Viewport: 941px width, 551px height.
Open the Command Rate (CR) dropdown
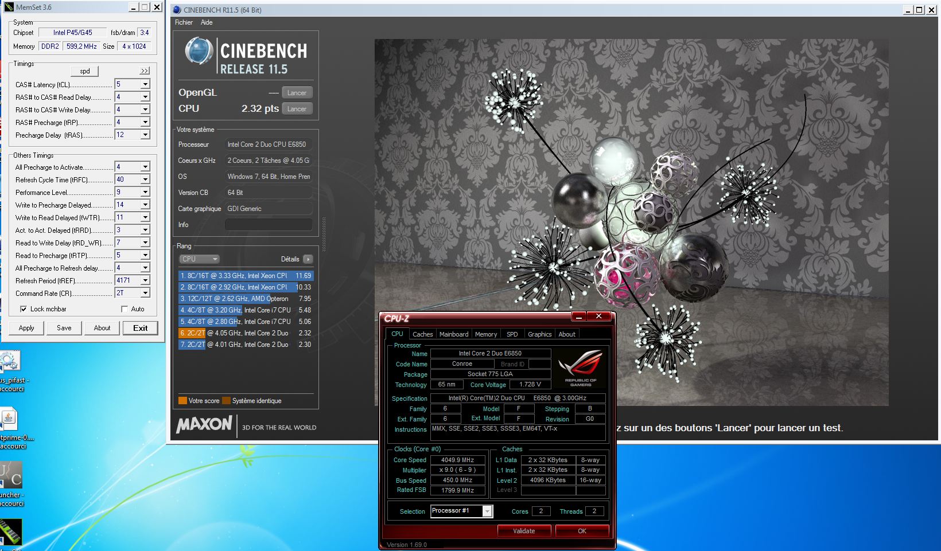point(145,293)
